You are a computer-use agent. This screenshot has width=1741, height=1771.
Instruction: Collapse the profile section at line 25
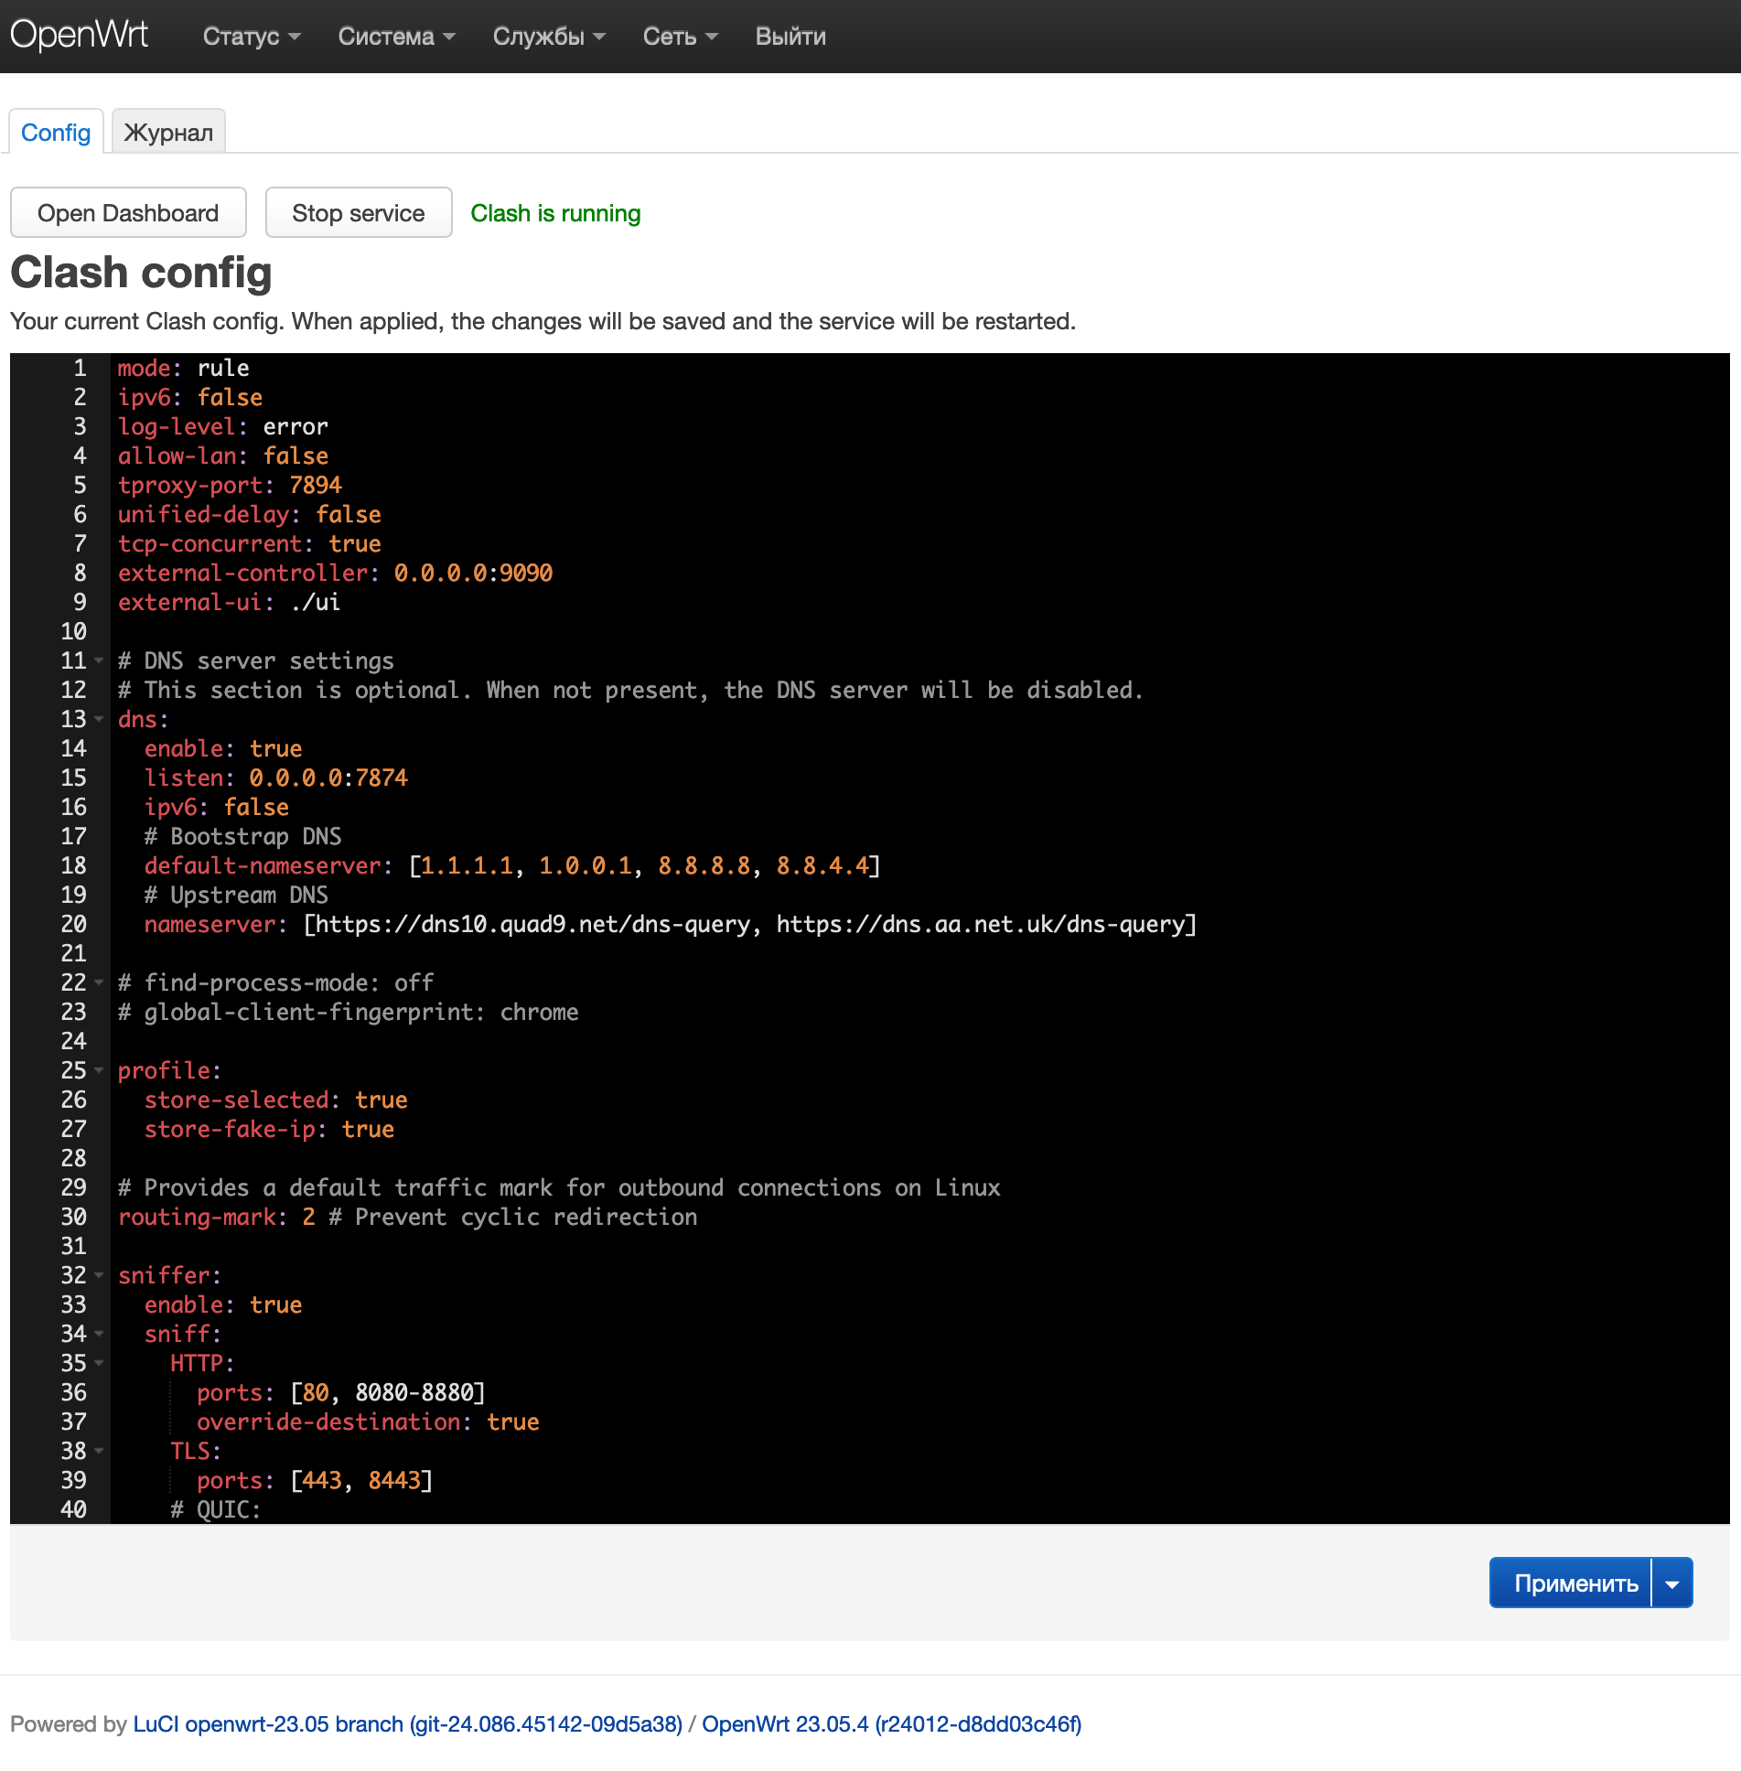click(99, 1070)
